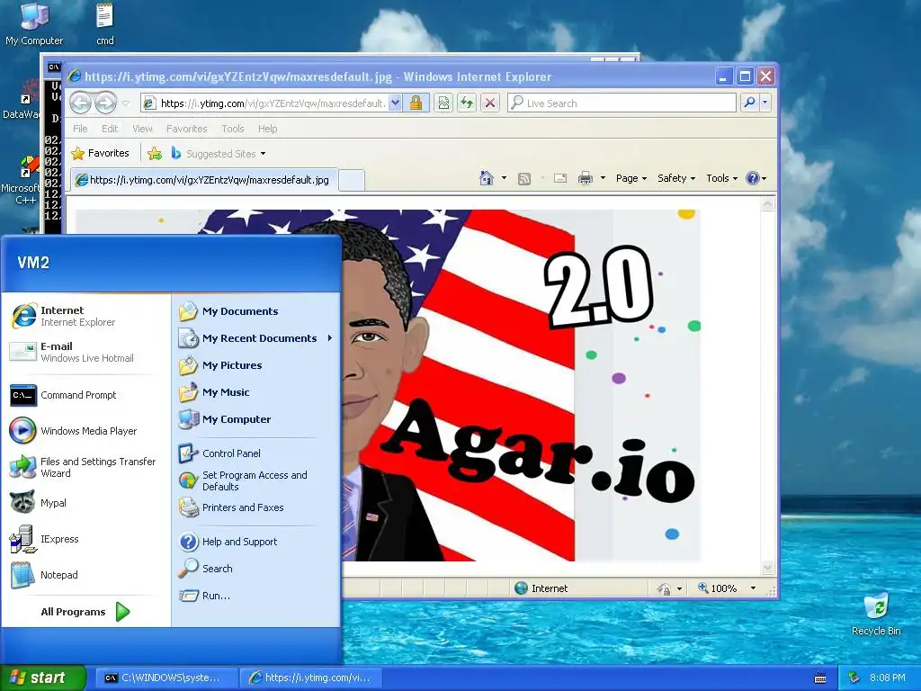Expand All Programs list
Image resolution: width=921 pixels, height=691 pixels.
pos(85,612)
